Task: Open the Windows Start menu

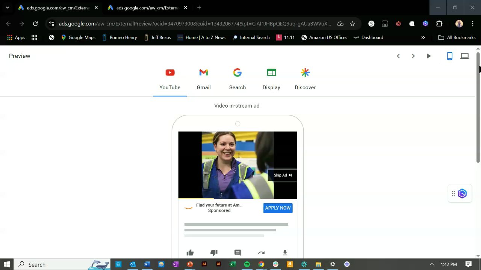Action: 7,264
